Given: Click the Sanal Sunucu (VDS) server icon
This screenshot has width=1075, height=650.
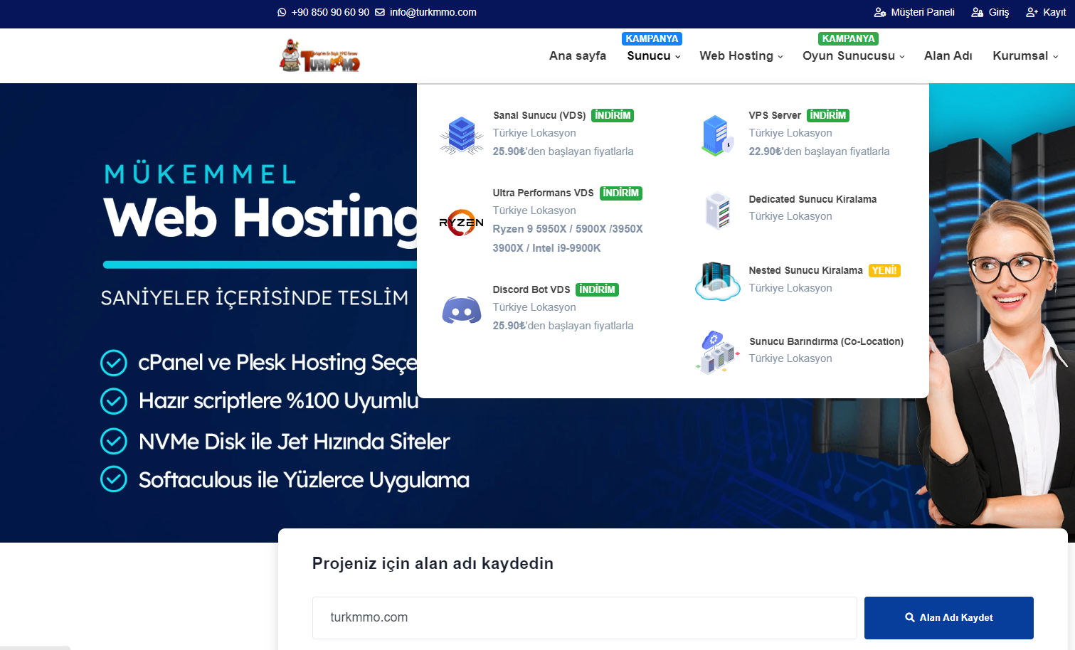Looking at the screenshot, I should click(462, 135).
